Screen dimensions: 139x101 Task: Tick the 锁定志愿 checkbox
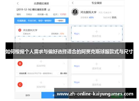(17, 73)
